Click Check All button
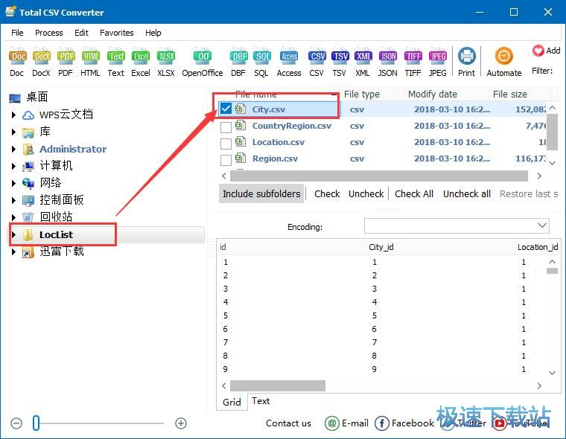 pos(414,193)
